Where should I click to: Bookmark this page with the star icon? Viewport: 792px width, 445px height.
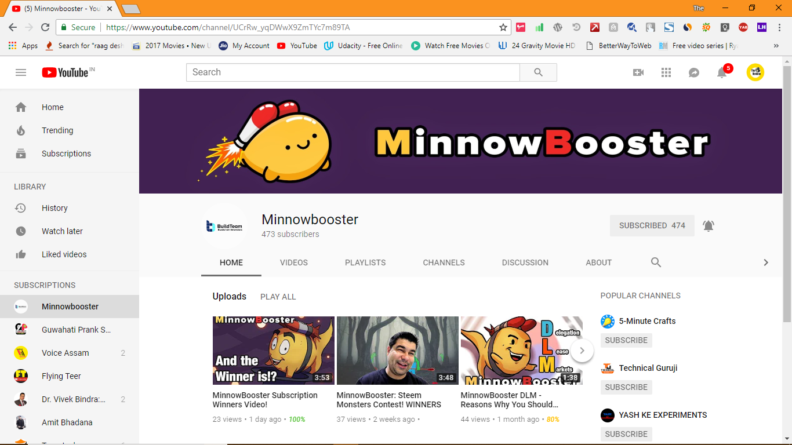(x=503, y=27)
